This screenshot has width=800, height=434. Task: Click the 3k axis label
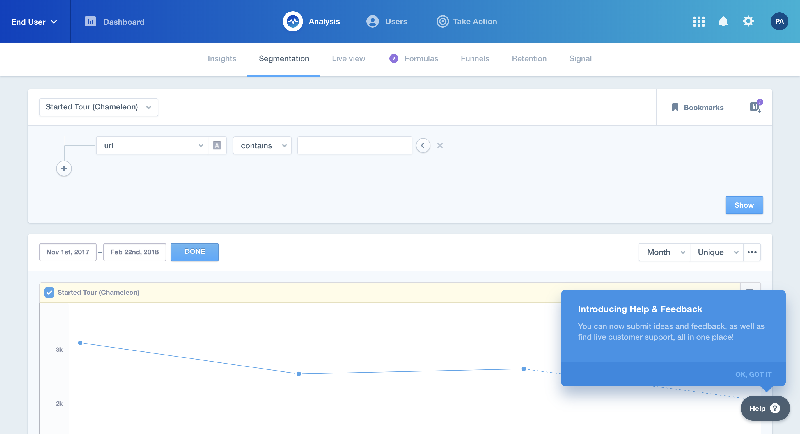tap(59, 350)
